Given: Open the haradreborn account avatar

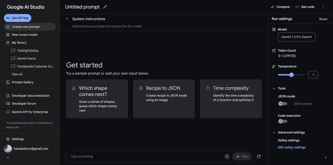Looking at the screenshot, I should (x=8, y=149).
